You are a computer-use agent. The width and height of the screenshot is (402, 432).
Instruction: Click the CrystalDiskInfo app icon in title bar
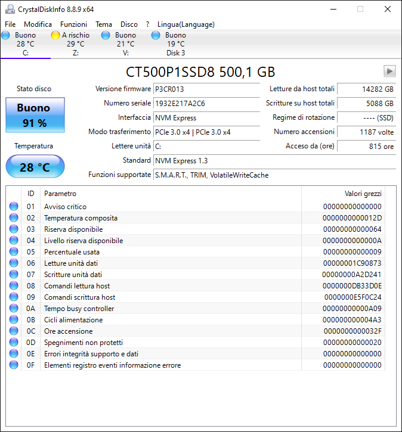coord(10,9)
